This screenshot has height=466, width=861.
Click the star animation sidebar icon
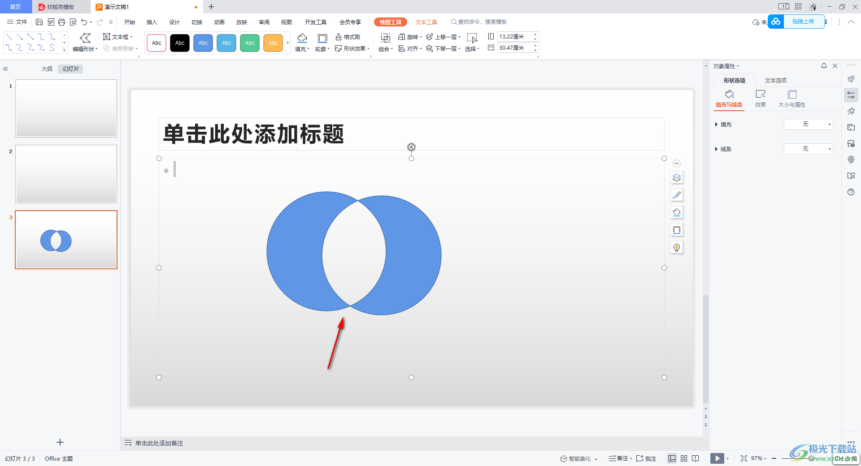pos(851,111)
